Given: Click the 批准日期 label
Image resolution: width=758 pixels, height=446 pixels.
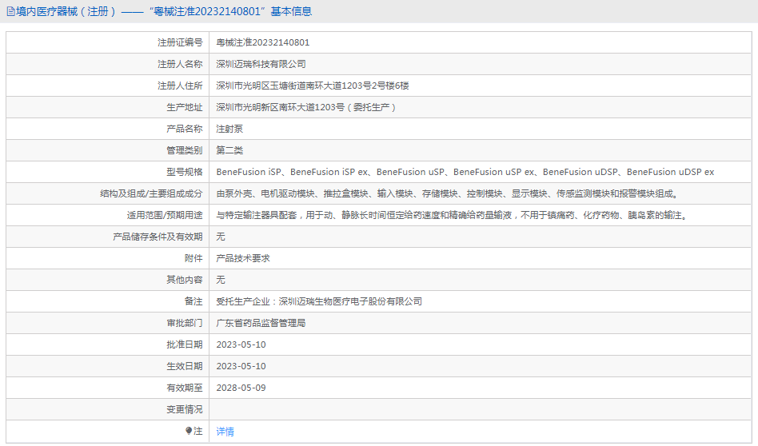Looking at the screenshot, I should pos(184,344).
